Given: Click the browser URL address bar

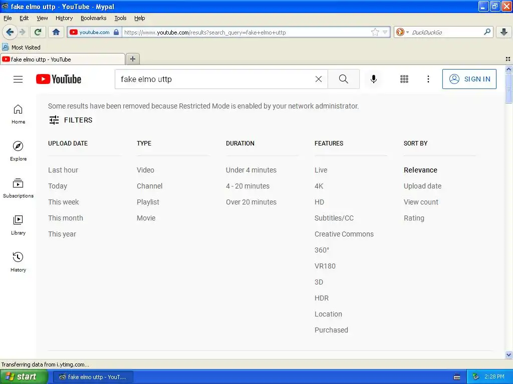Looking at the screenshot, I should coord(245,32).
